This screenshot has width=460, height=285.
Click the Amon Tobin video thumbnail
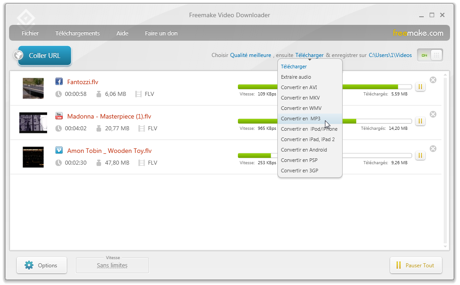click(33, 157)
